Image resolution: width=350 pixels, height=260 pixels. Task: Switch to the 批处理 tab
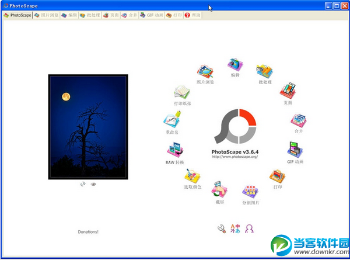90,15
